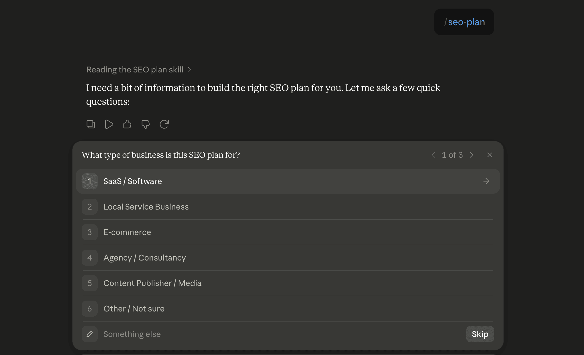Focus the Something else input field

click(282, 334)
